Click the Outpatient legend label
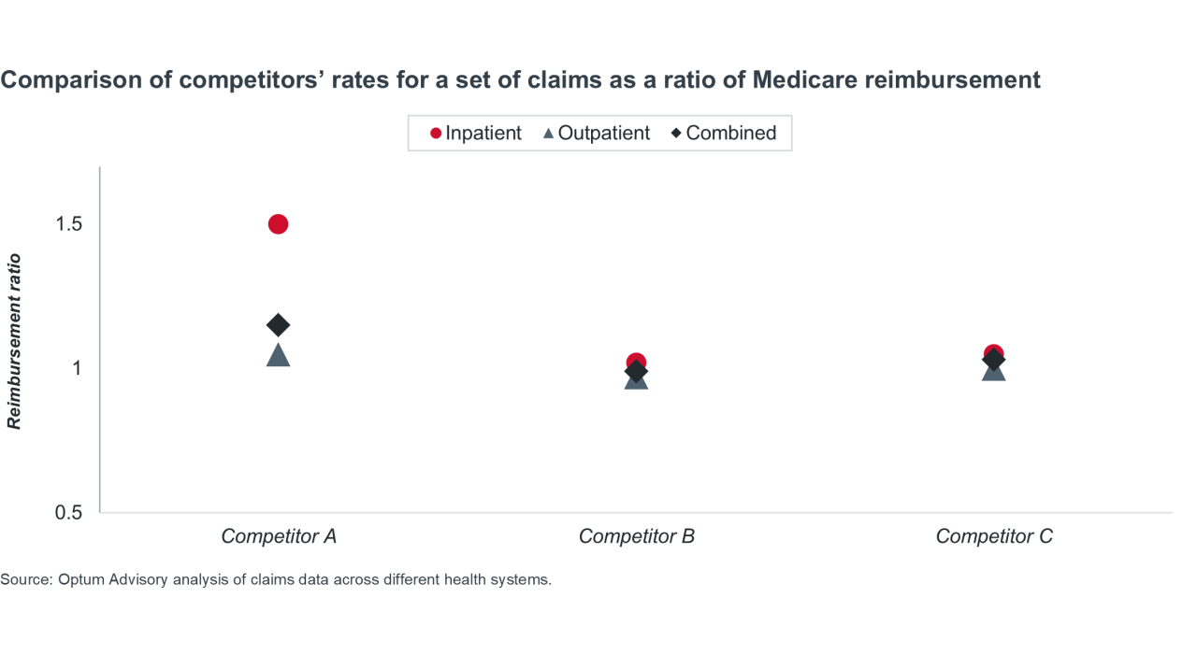This screenshot has height=669, width=1197. 604,134
